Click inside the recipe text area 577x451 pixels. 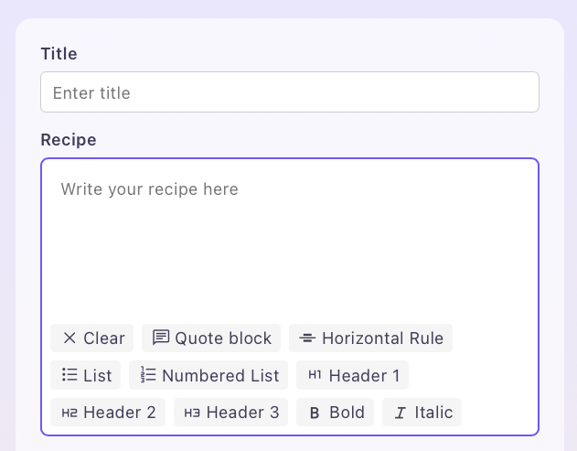[x=289, y=238]
